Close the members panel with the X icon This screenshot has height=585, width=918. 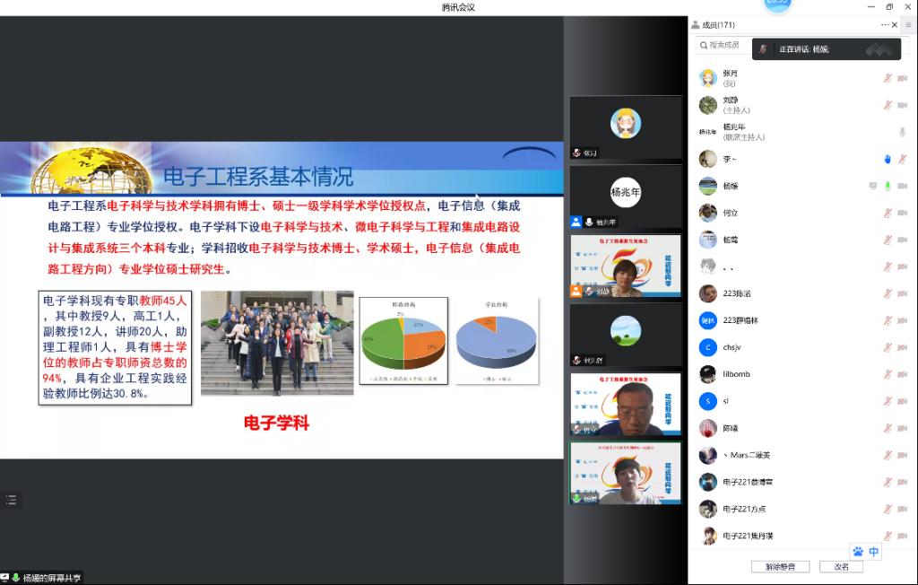point(895,25)
